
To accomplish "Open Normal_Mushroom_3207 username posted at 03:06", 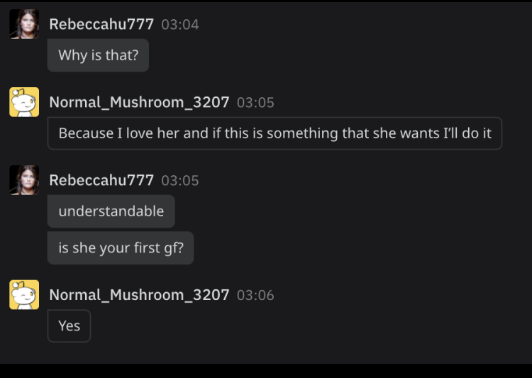I will click(140, 295).
